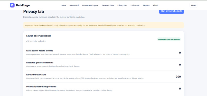Select the Privacy lab heading

point(34,12)
